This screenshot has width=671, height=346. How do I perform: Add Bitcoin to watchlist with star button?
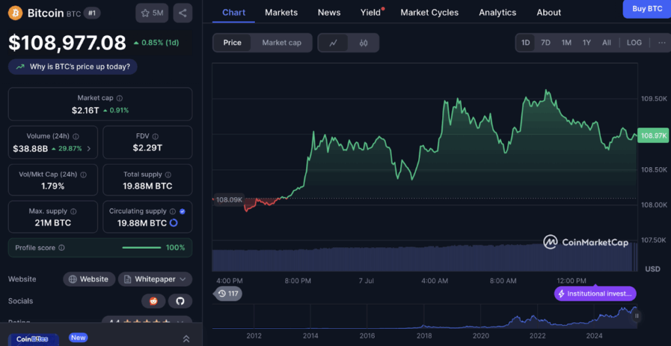[x=152, y=12]
